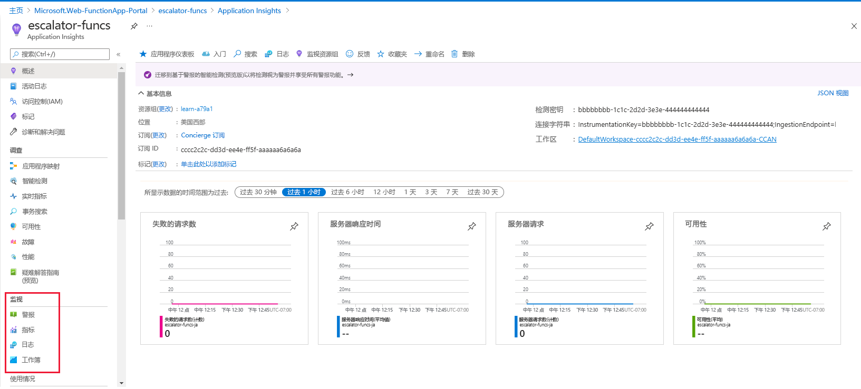
Task: Collapse the 基本信息 section
Action: [x=141, y=94]
